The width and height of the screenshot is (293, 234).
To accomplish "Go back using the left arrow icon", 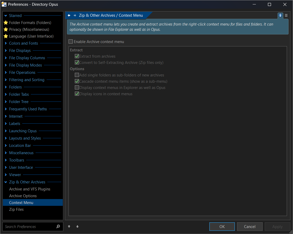I will (69, 15).
